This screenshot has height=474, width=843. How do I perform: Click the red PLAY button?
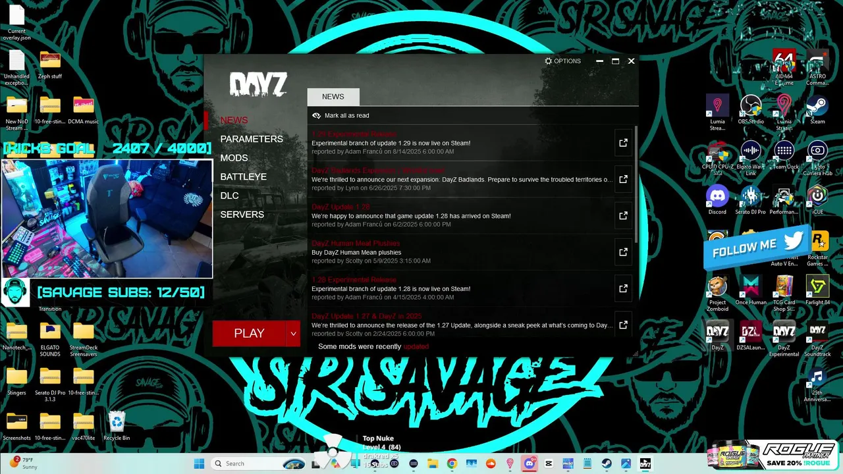point(250,334)
